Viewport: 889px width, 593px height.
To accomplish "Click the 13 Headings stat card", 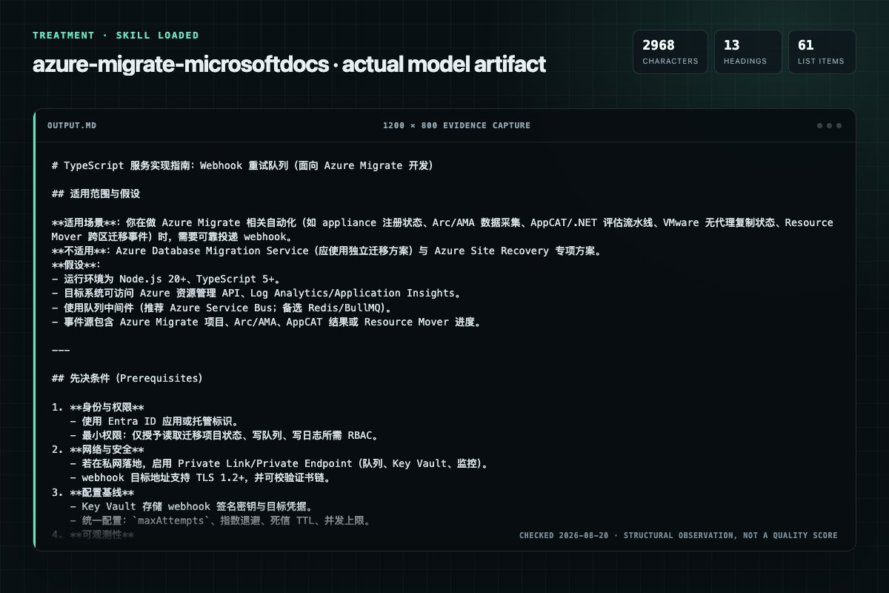I will tap(748, 52).
